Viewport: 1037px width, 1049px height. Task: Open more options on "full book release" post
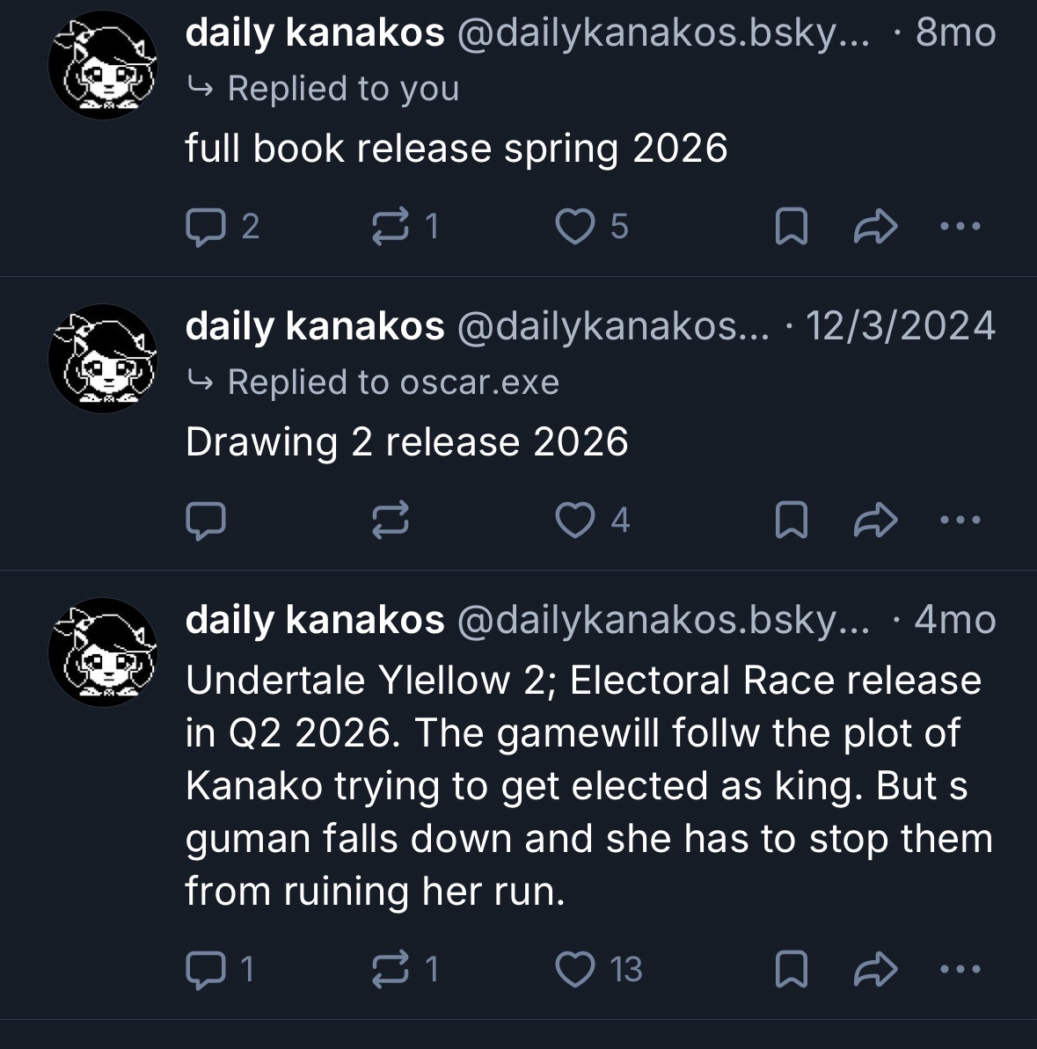tap(959, 227)
